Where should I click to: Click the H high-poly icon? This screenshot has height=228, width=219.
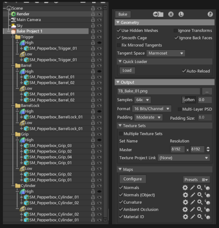click(171, 14)
